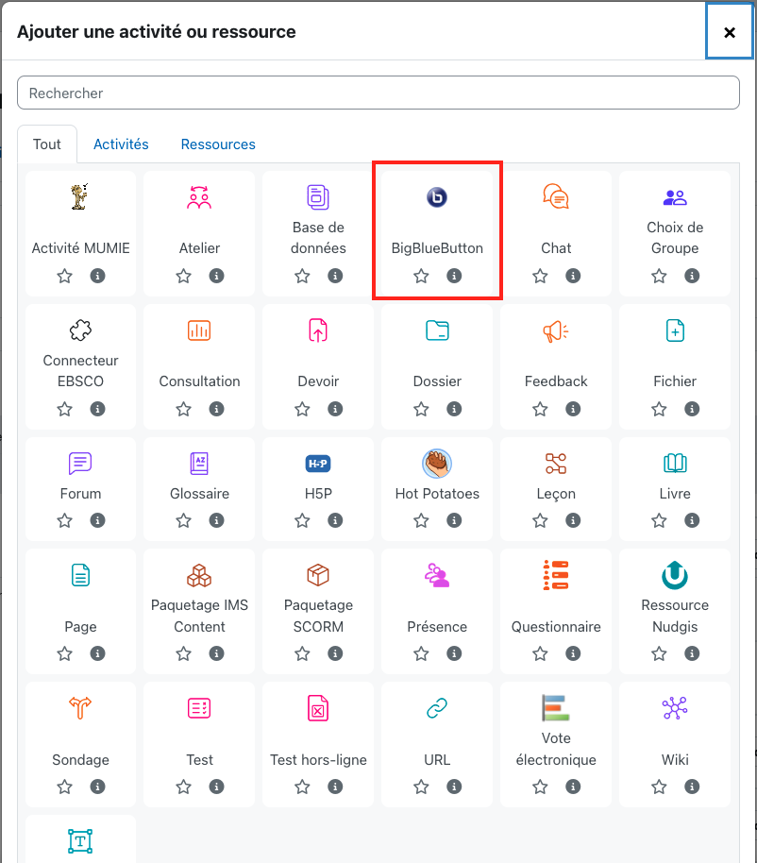Click the Activité MUMIE trophy icon
This screenshot has width=757, height=863.
click(80, 197)
